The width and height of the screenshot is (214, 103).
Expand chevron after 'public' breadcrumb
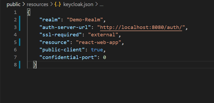[x=24, y=4]
